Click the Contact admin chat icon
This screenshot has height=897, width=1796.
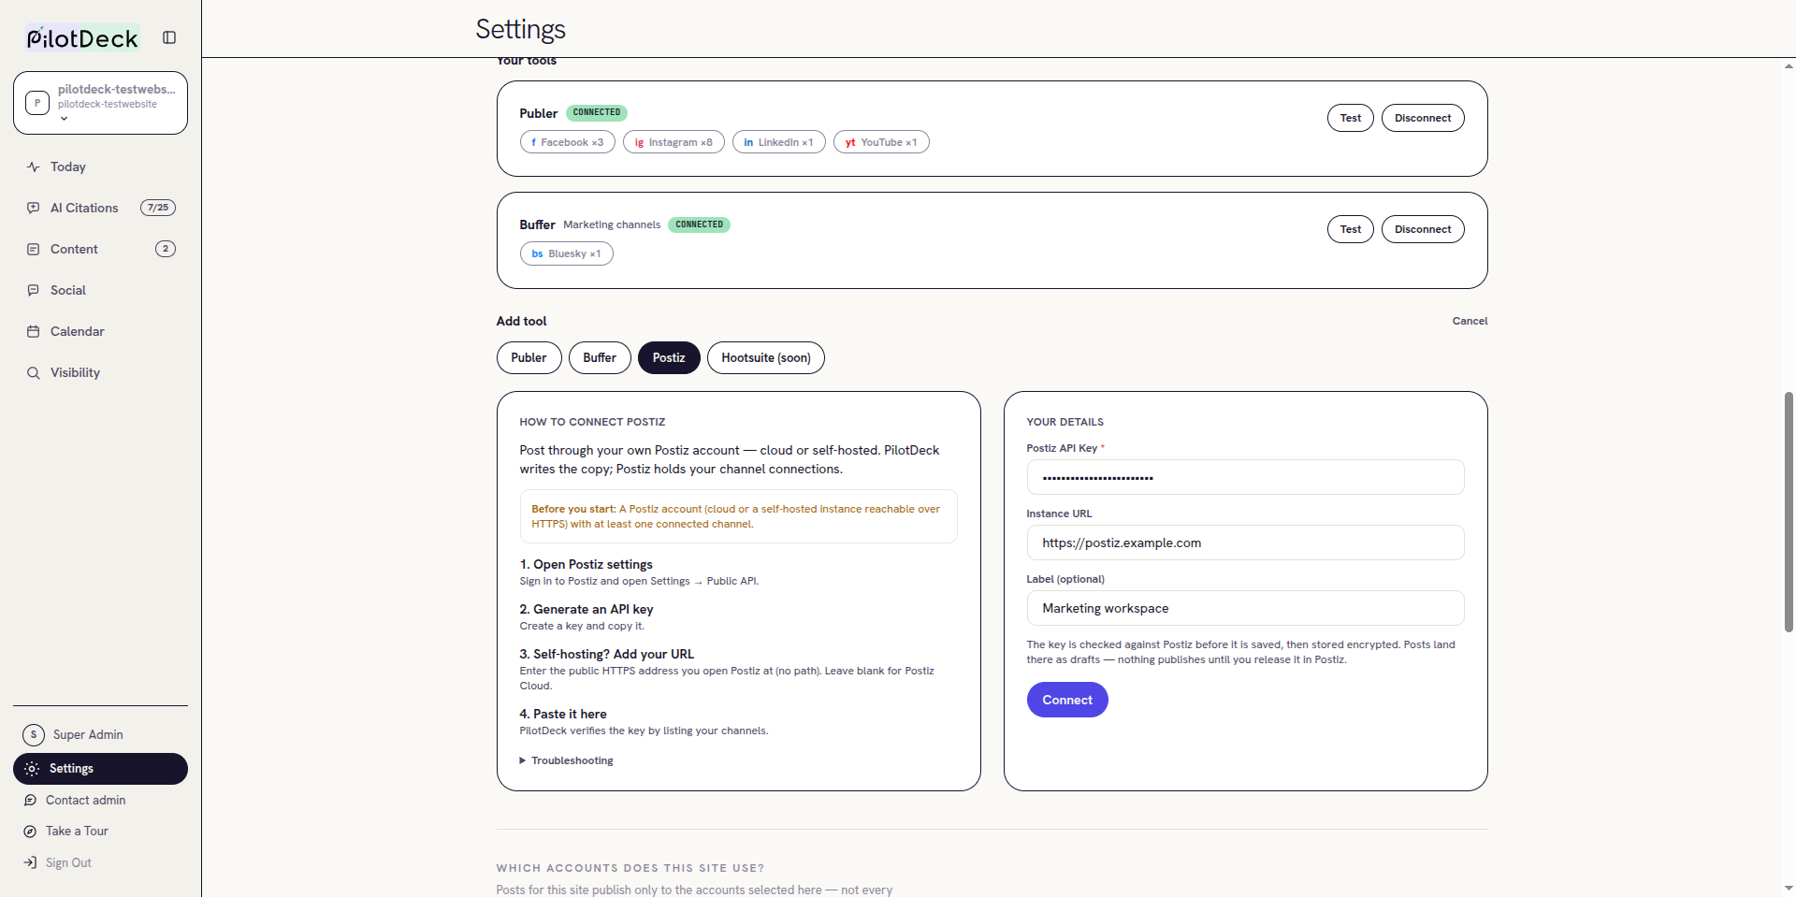coord(30,800)
